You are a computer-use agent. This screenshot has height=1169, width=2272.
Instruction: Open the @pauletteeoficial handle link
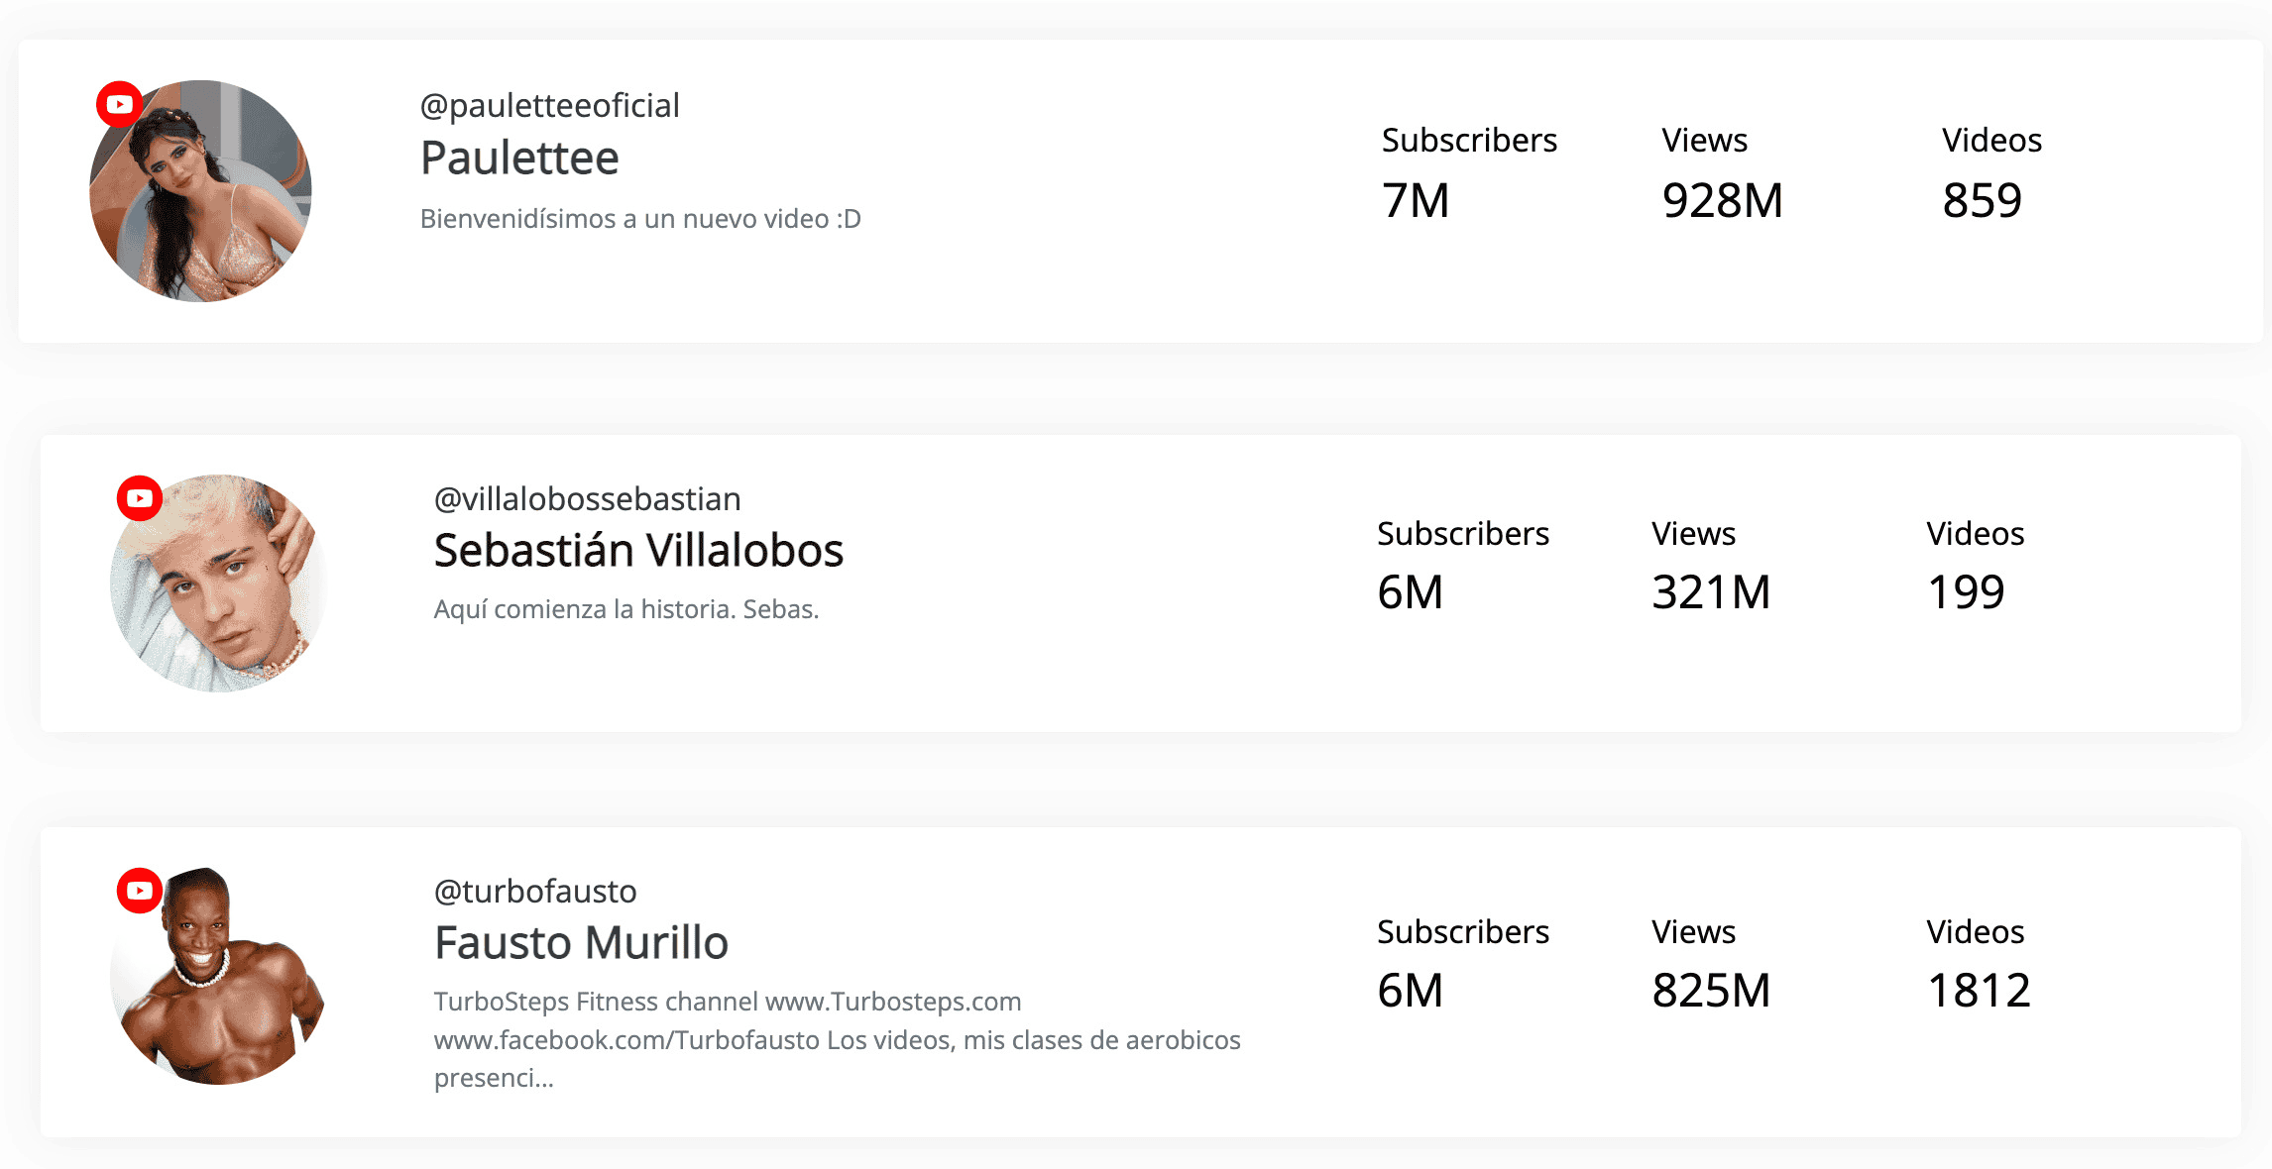549,105
